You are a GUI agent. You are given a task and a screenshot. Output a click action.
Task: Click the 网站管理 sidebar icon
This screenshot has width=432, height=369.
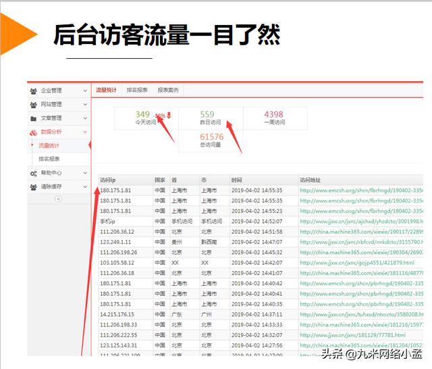pyautogui.click(x=33, y=105)
